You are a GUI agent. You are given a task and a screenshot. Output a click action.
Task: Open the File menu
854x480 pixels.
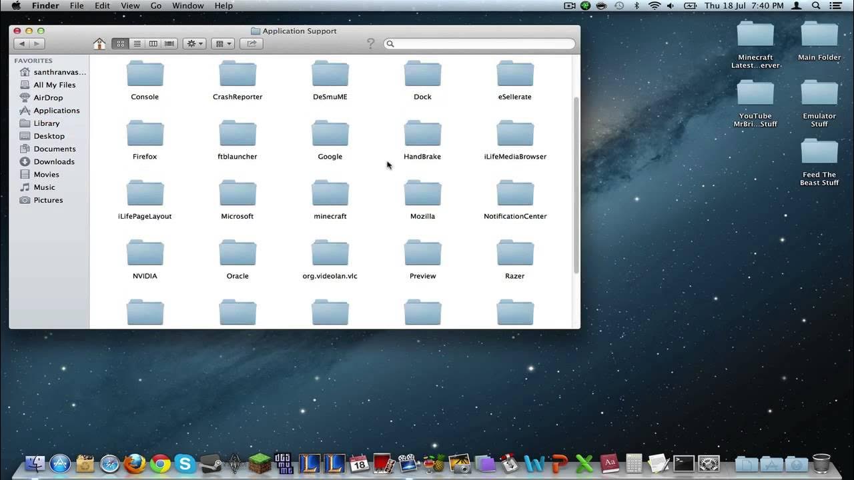(77, 5)
